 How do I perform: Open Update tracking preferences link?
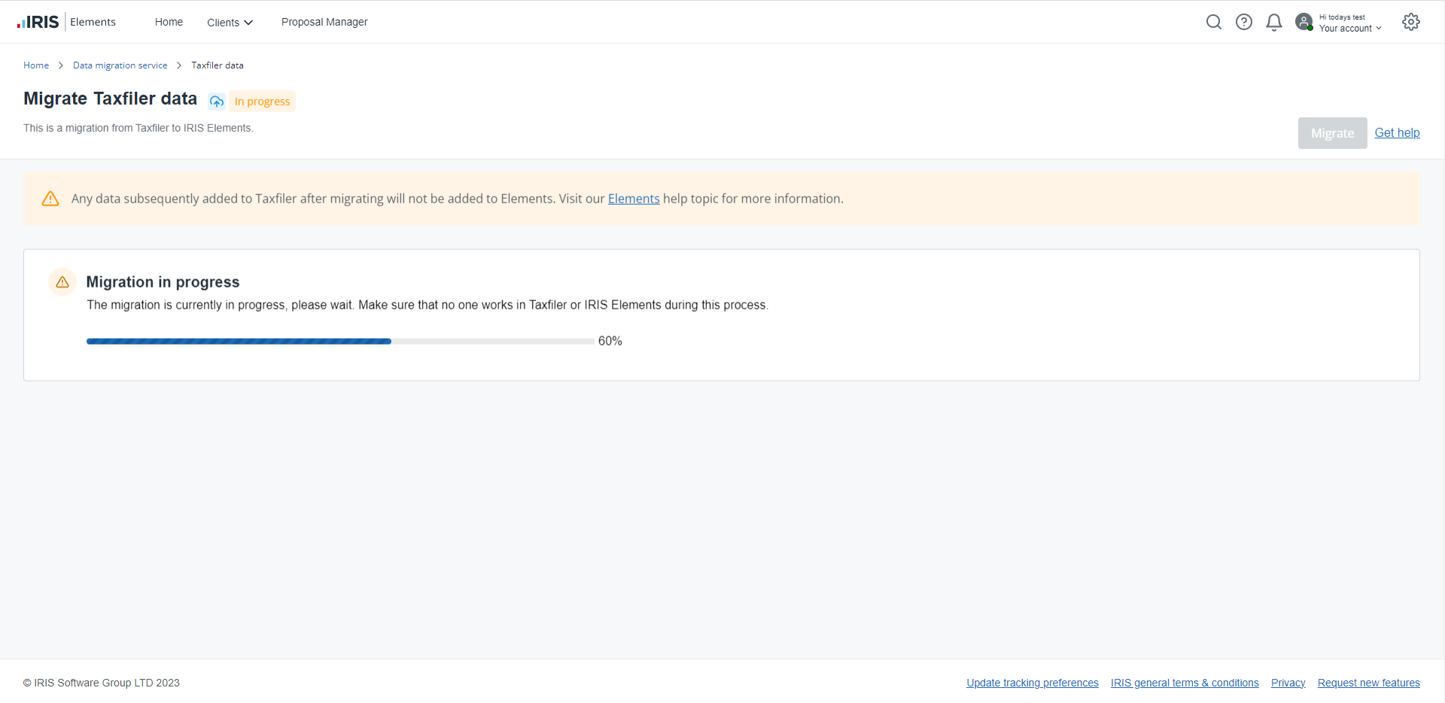(x=1032, y=683)
